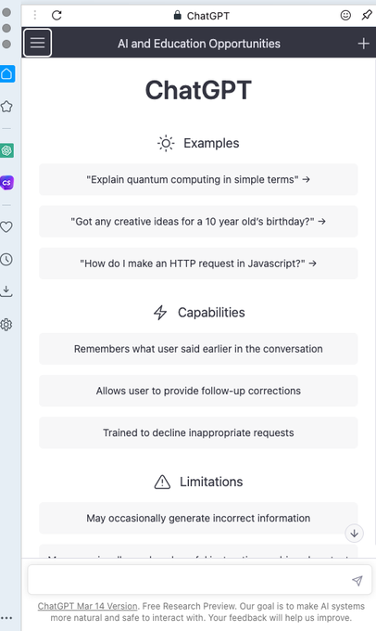
Task: Open the hamburger sidebar menu
Action: 37,43
